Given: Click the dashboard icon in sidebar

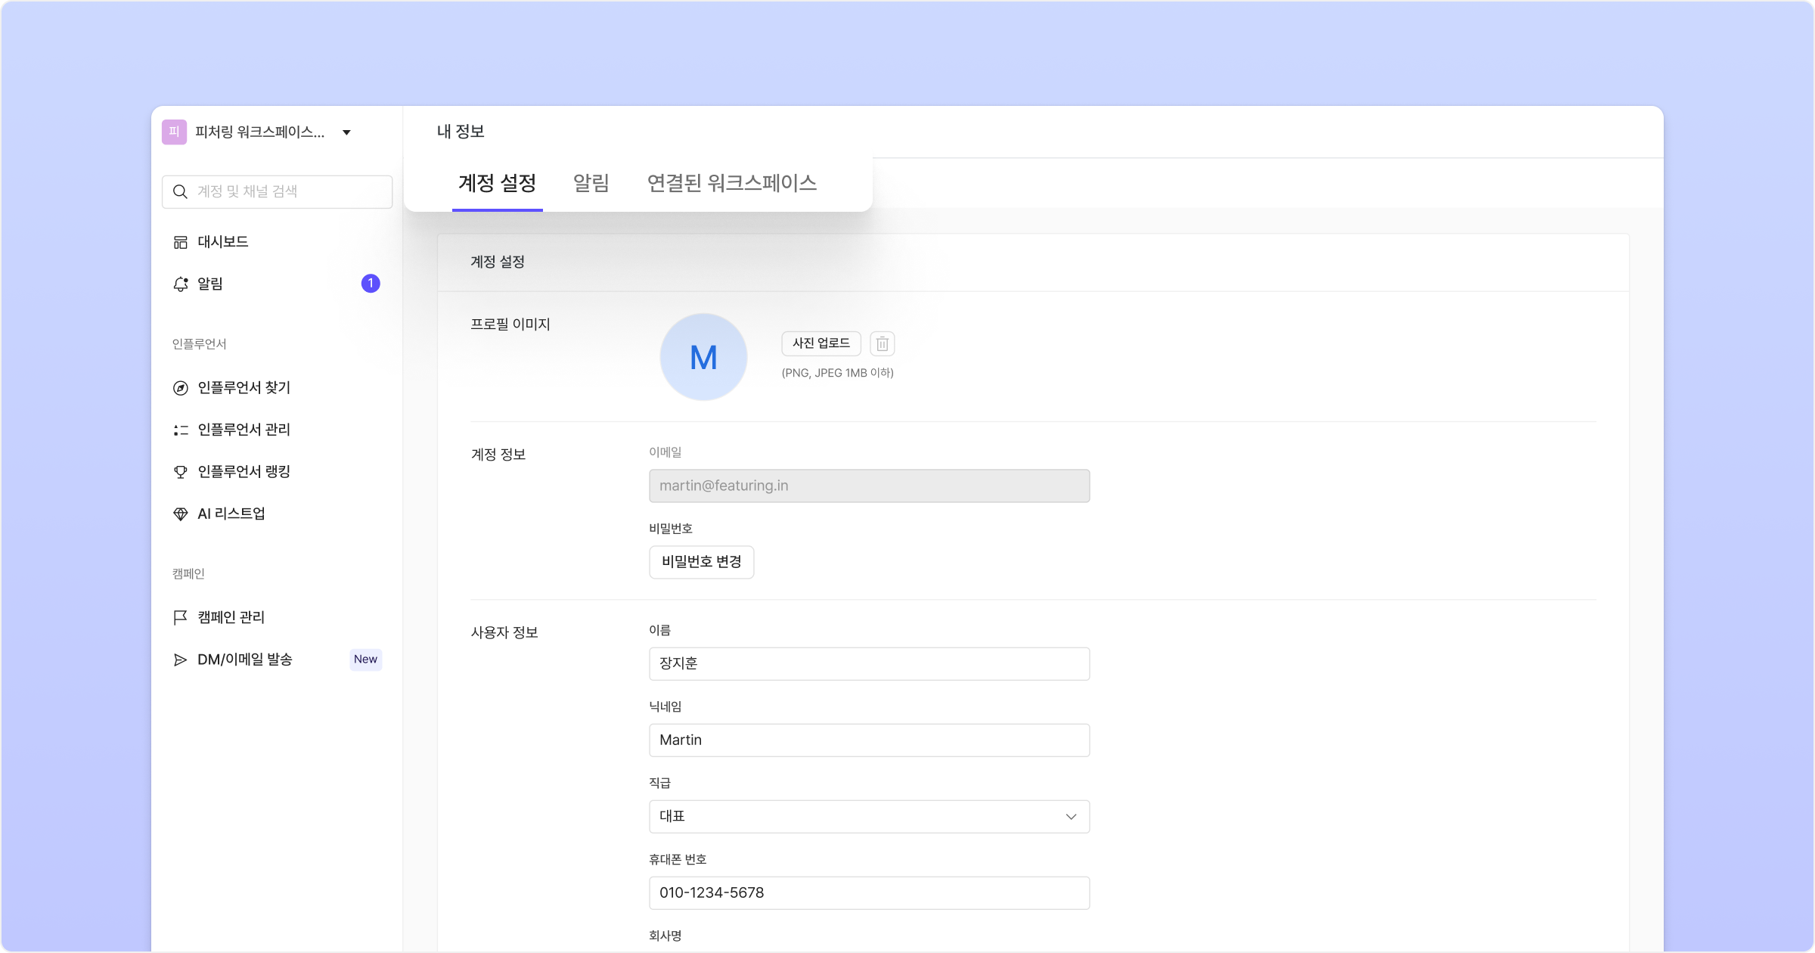Looking at the screenshot, I should 180,242.
